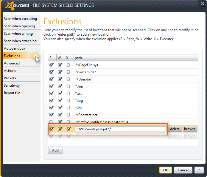Screen dimensions: 207x177
Task: Toggle Read checkbox for *\Bootstat.dat
Action: (51, 115)
